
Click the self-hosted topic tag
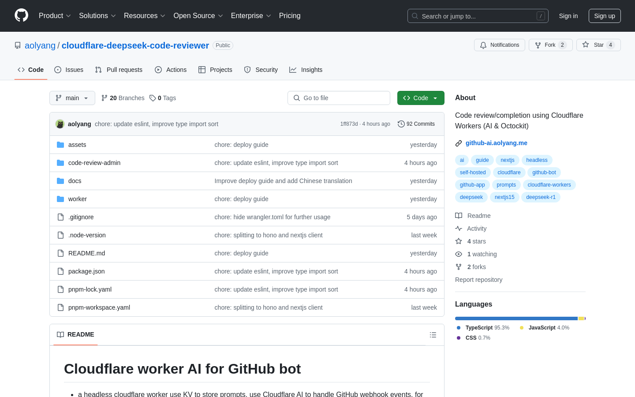click(x=473, y=172)
